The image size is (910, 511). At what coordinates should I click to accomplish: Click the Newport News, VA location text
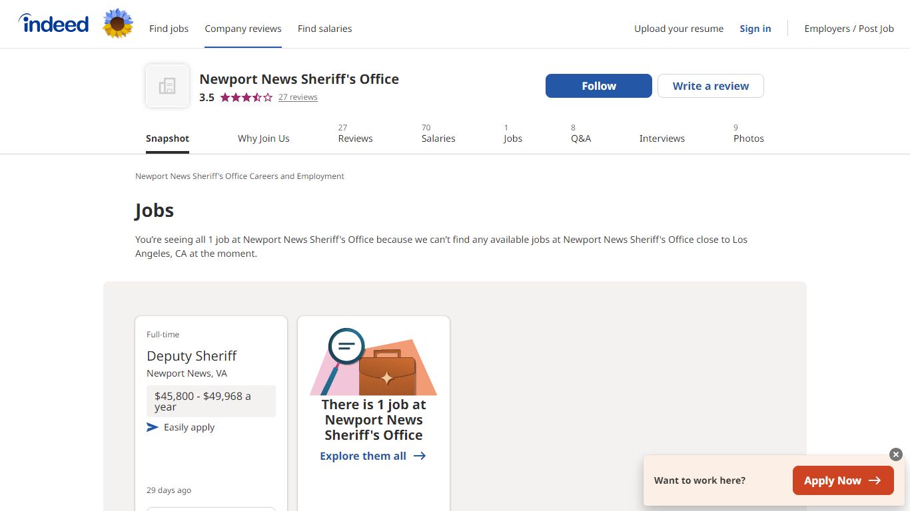[x=187, y=373]
